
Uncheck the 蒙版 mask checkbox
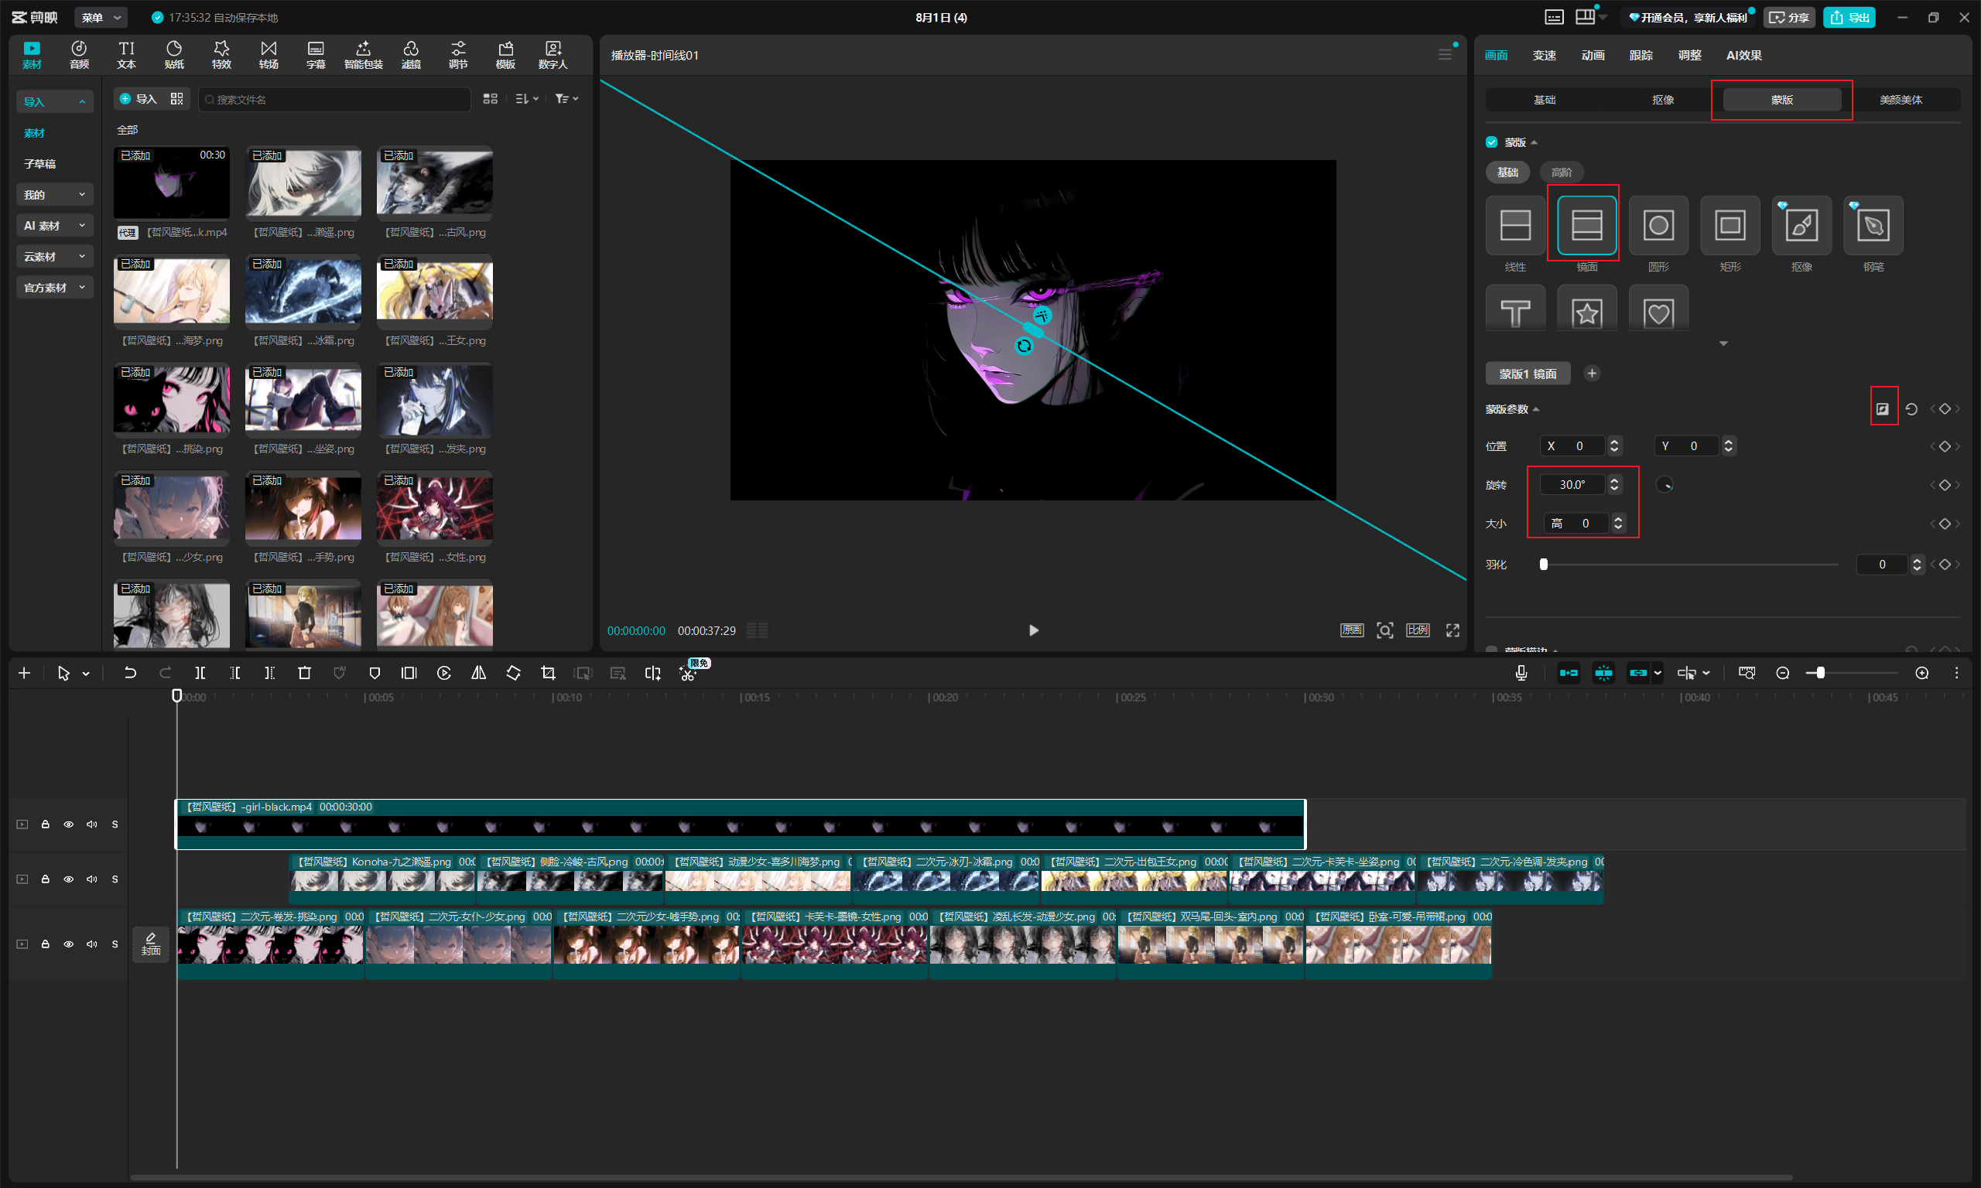coord(1491,142)
